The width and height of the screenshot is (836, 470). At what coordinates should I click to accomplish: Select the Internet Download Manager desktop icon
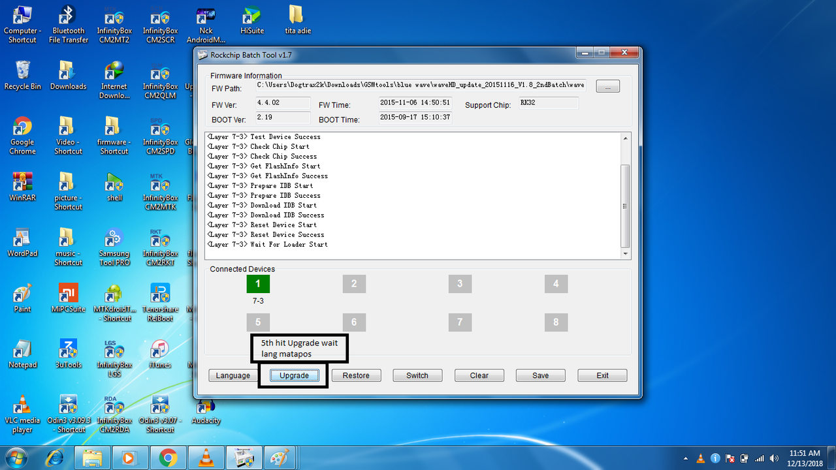click(x=114, y=80)
